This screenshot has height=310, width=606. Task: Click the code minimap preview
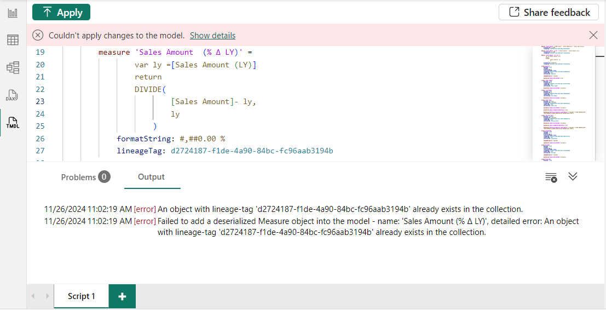coord(563,102)
